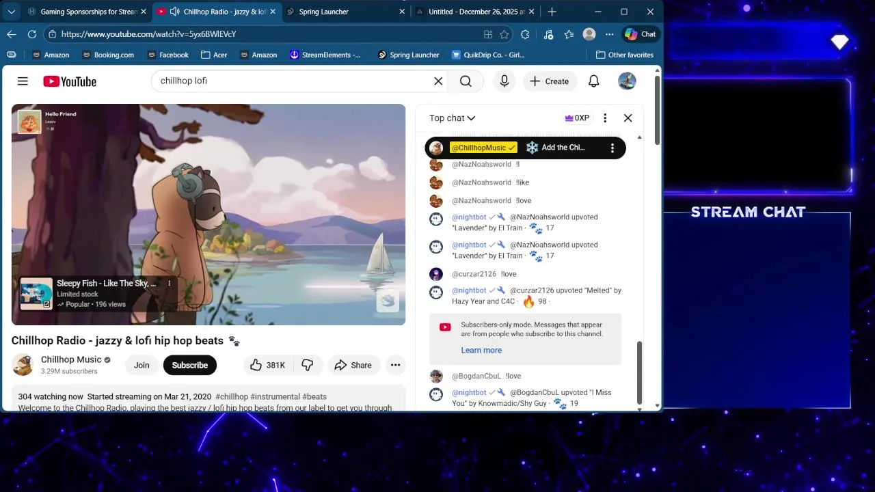Click the Subscribe button
Viewport: 875px width, 492px height.
click(x=190, y=365)
